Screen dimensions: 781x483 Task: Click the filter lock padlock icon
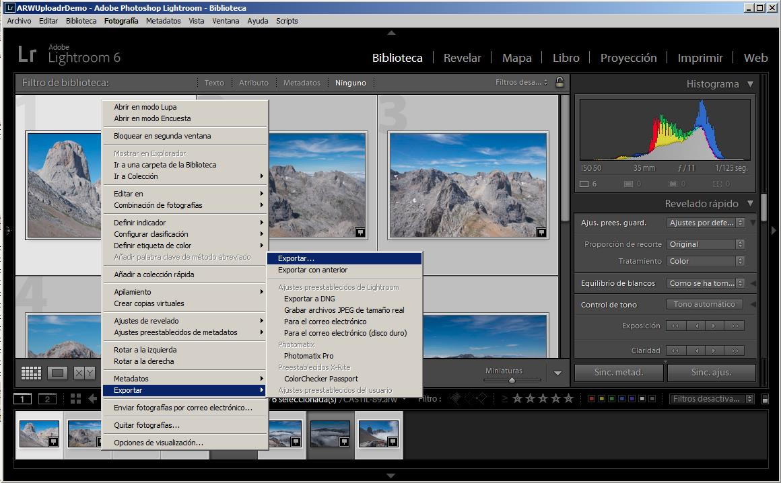pos(560,82)
